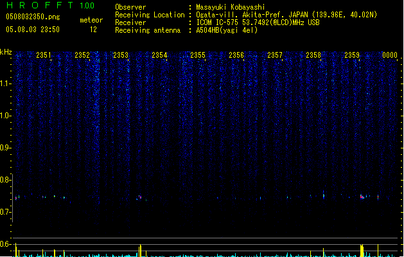Click the 'meteor' label

(91, 20)
